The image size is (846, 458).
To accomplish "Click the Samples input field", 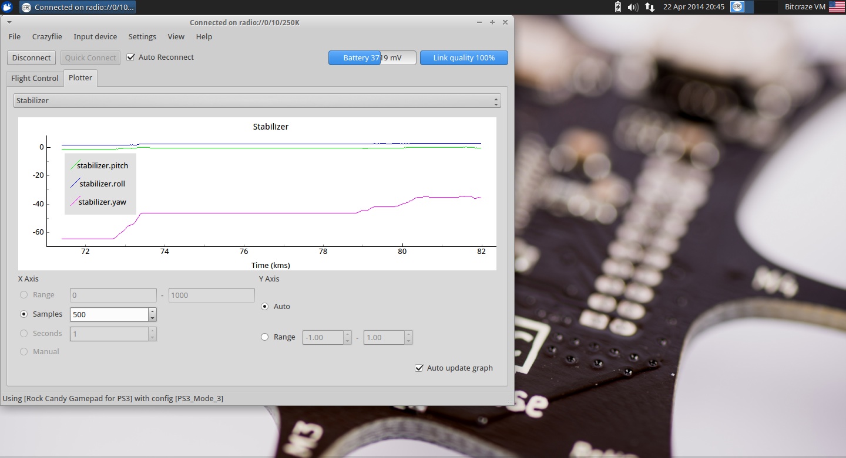I will coord(109,315).
